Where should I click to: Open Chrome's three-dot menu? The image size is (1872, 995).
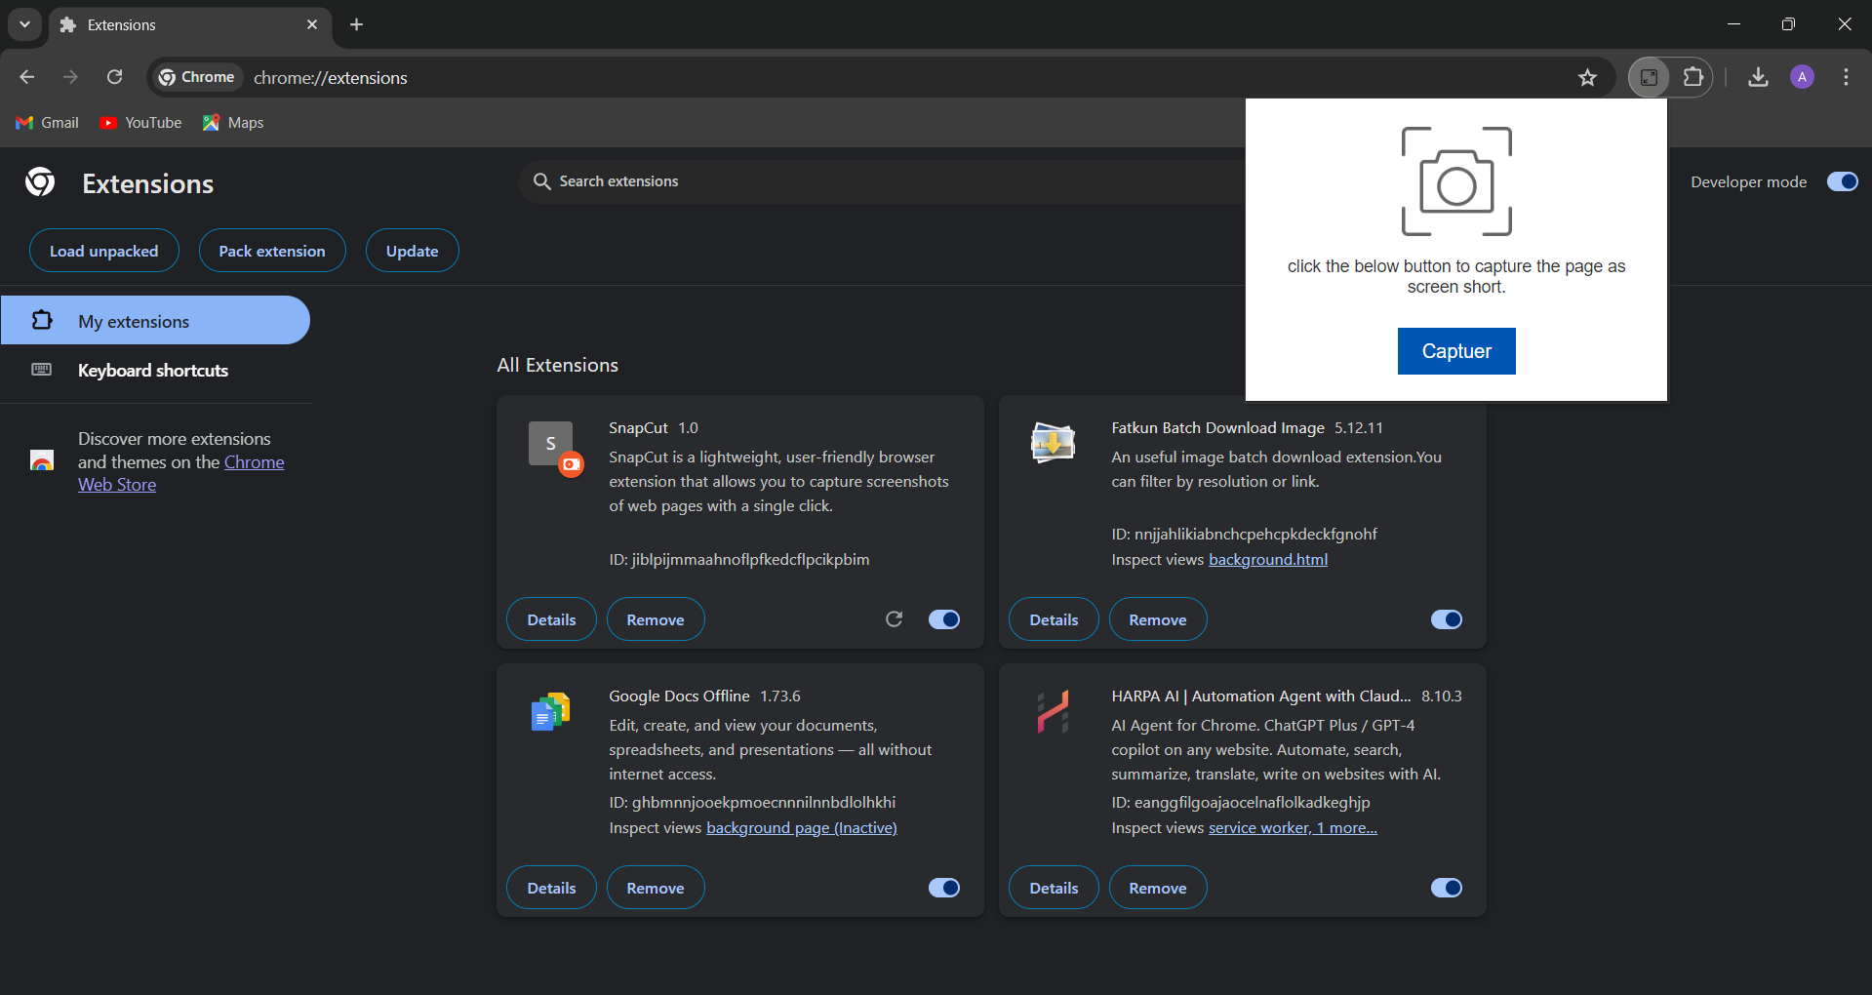(1846, 77)
